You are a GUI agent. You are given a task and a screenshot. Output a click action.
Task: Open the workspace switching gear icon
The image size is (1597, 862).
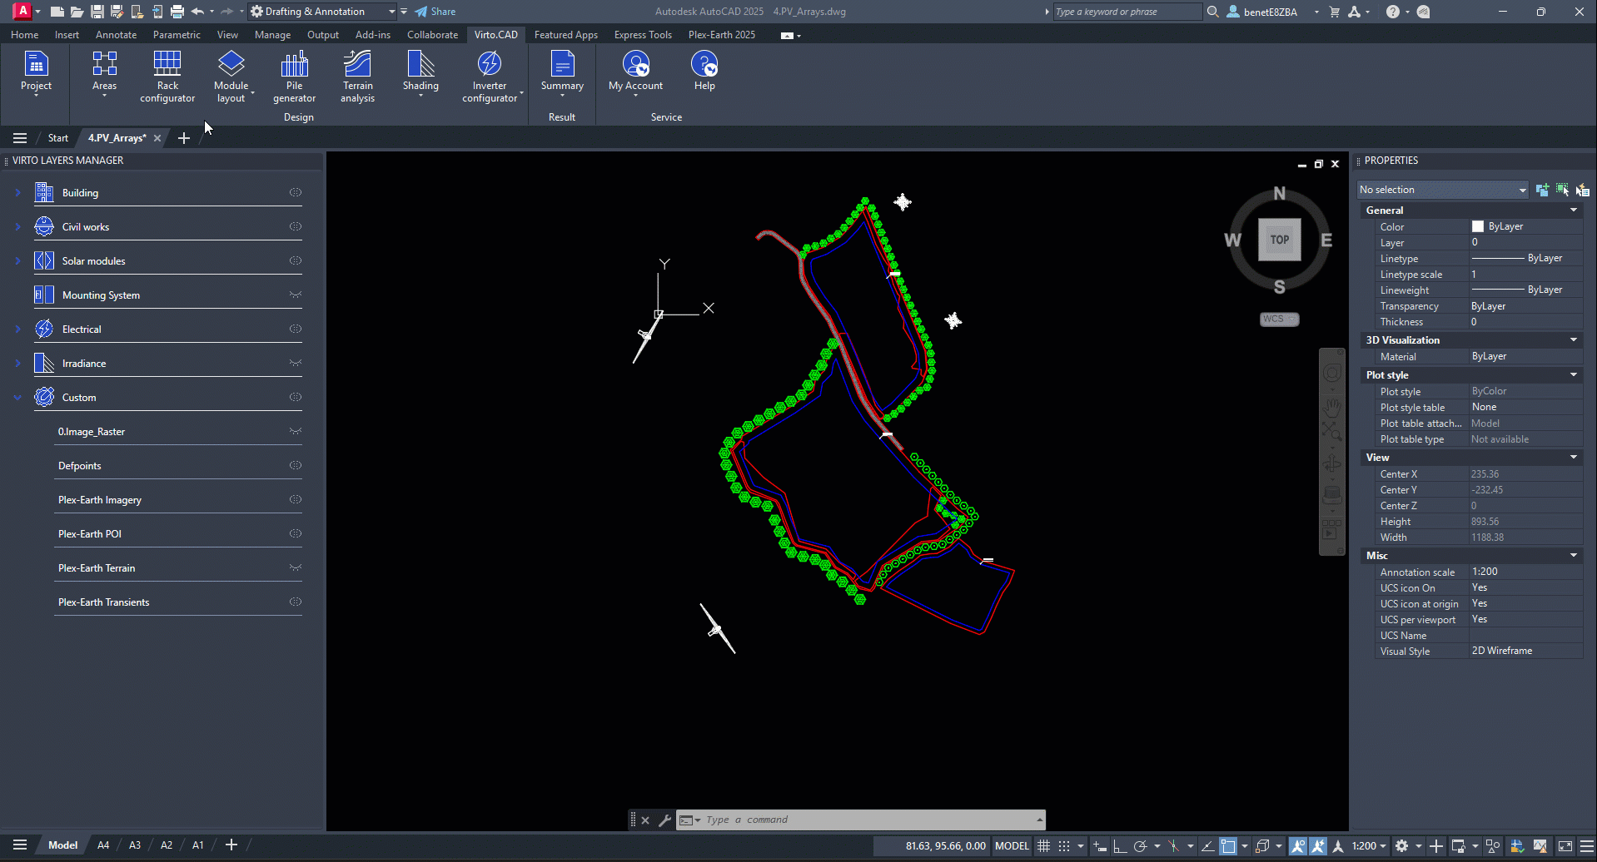click(x=1402, y=846)
